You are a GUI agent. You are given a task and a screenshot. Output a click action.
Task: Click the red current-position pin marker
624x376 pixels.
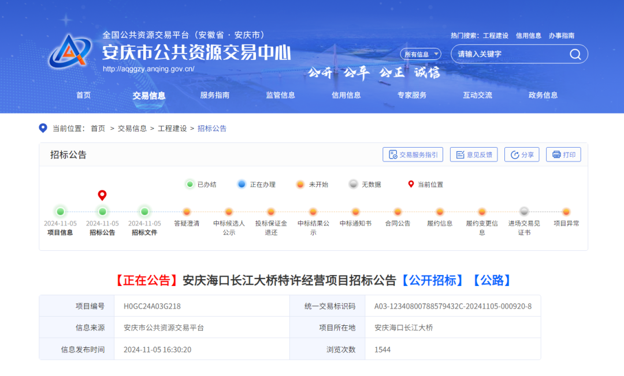click(x=102, y=195)
